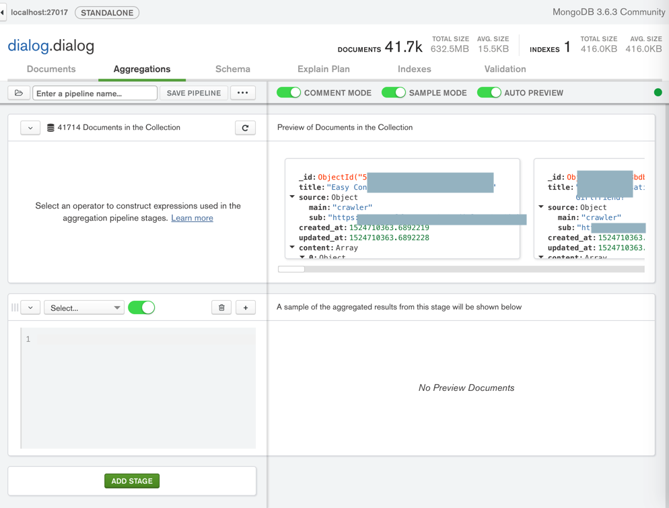Click the pipeline name input field
The width and height of the screenshot is (669, 508).
click(95, 93)
